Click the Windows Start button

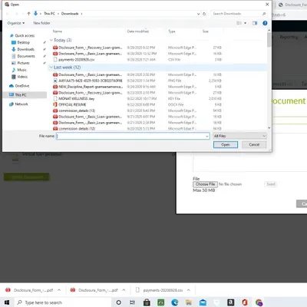pyautogui.click(x=7, y=302)
